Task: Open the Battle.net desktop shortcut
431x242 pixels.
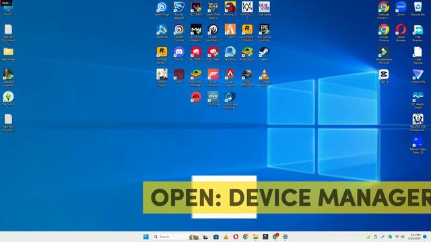Action: tap(162, 32)
